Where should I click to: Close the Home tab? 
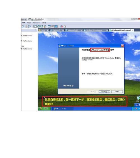tap(48, 30)
